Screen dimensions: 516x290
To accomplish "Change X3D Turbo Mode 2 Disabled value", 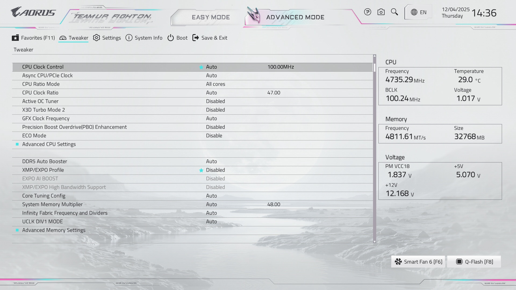I will point(215,110).
